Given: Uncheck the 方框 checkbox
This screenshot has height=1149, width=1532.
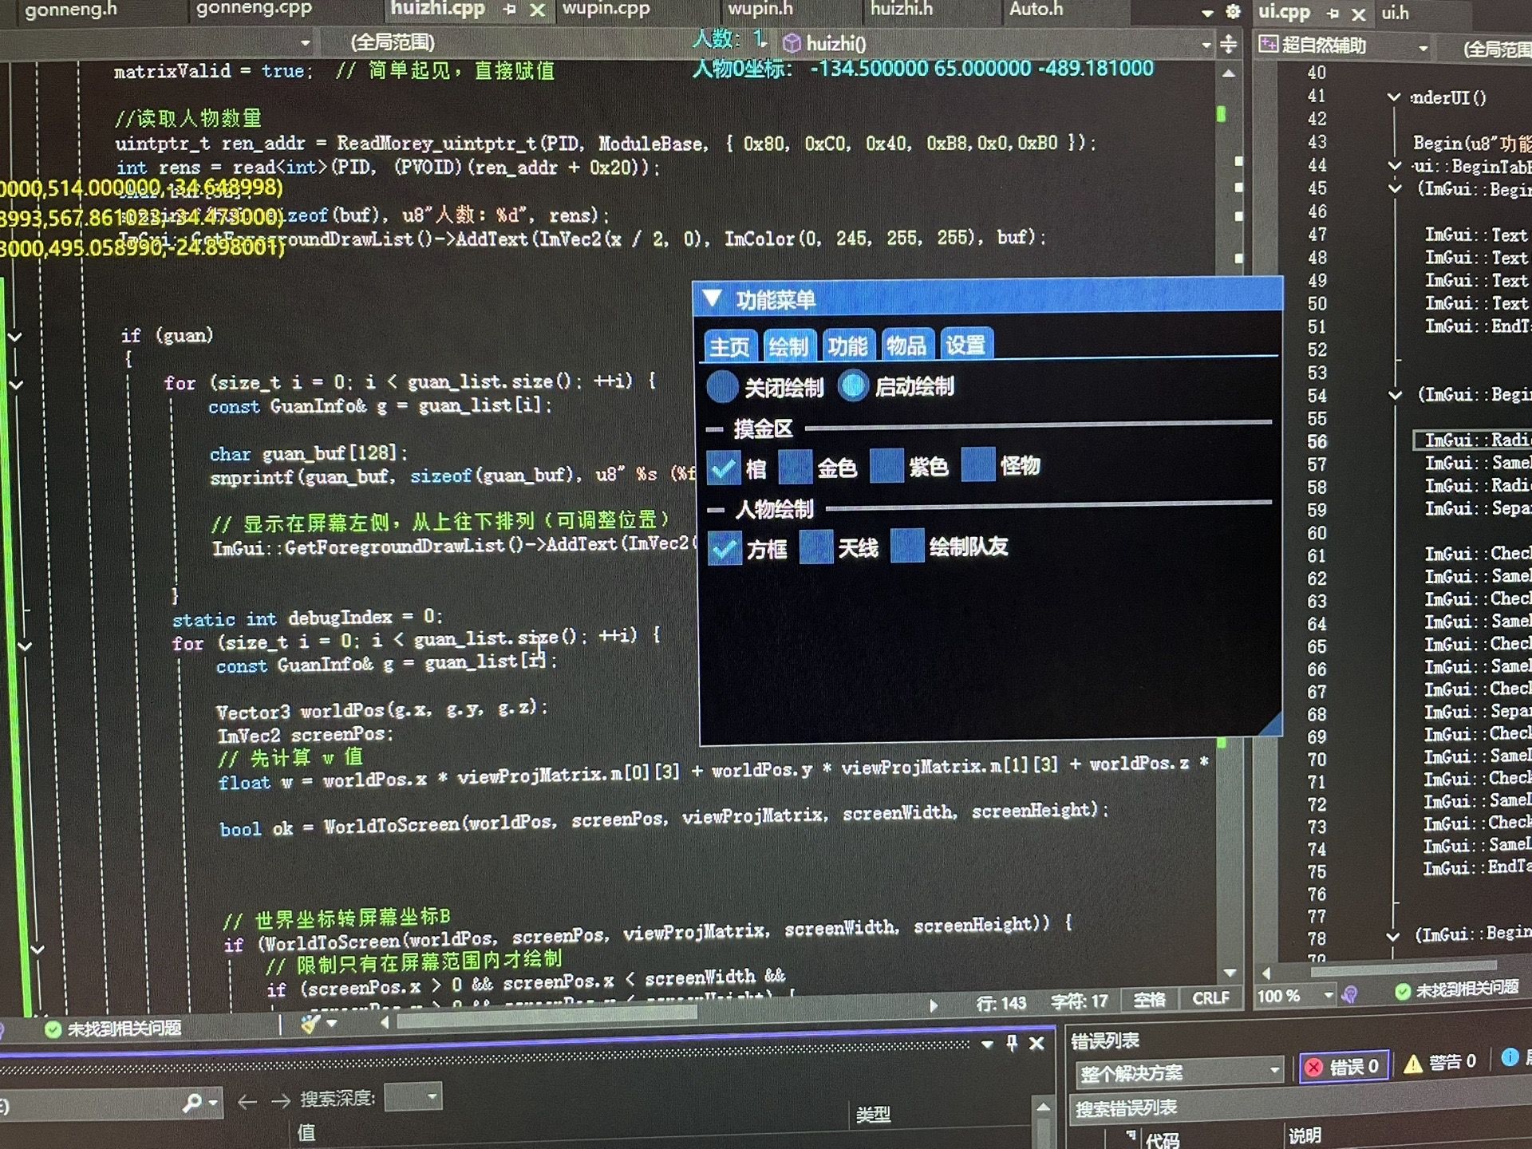Looking at the screenshot, I should 725,549.
